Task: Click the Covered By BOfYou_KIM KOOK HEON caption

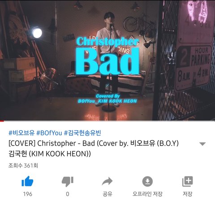Action: click(107, 98)
